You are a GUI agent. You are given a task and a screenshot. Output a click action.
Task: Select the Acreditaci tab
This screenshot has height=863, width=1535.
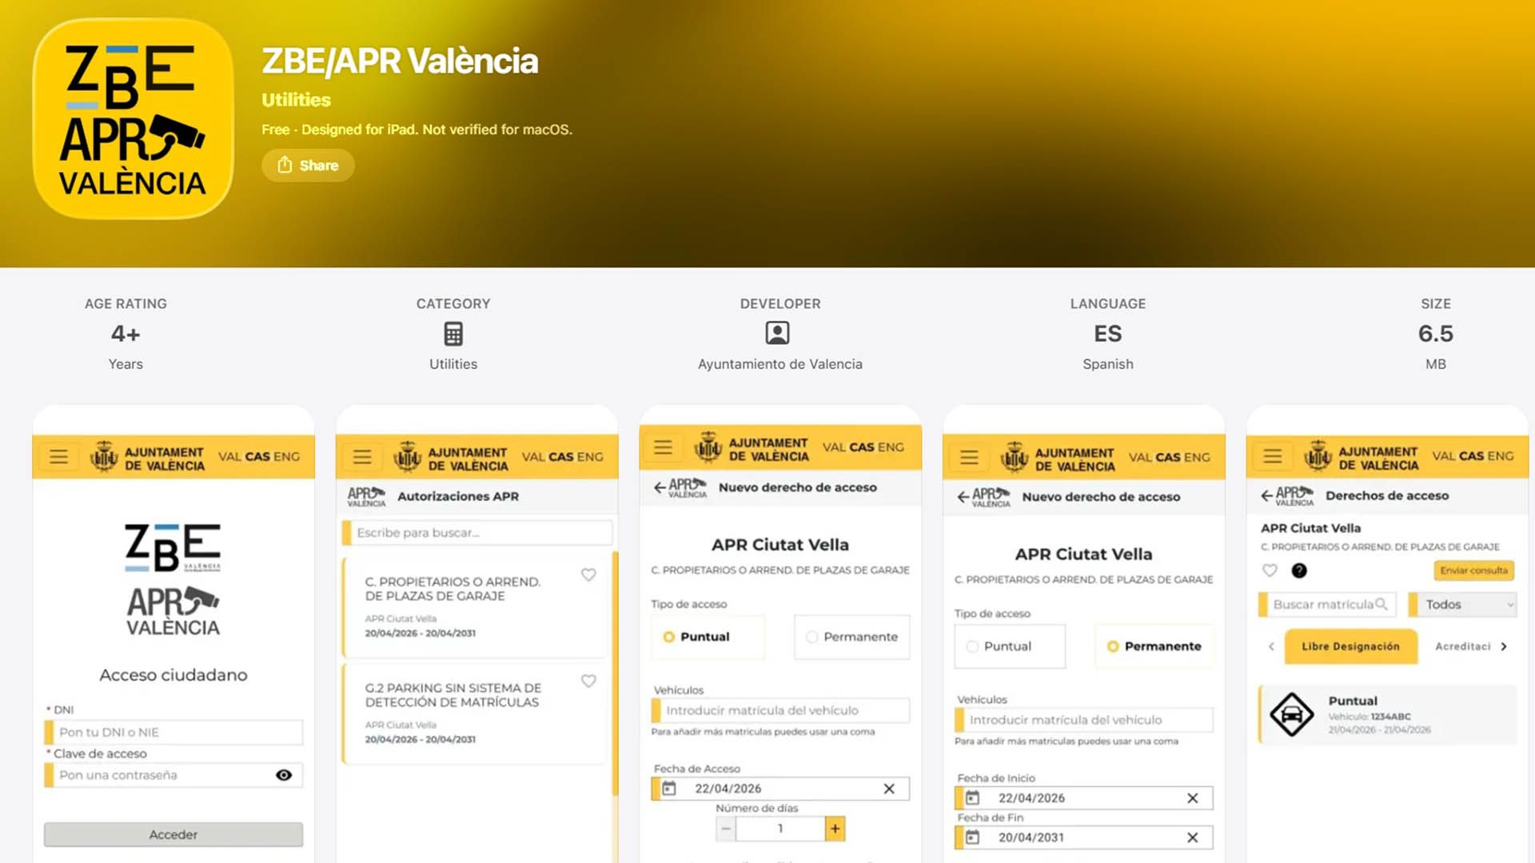1463,646
